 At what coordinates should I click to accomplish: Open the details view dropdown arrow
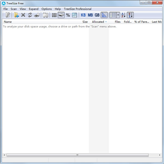[x=118, y=15]
